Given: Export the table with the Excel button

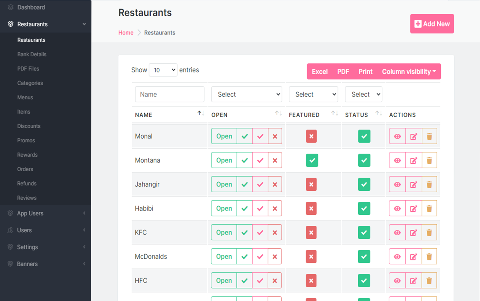Looking at the screenshot, I should coord(320,72).
